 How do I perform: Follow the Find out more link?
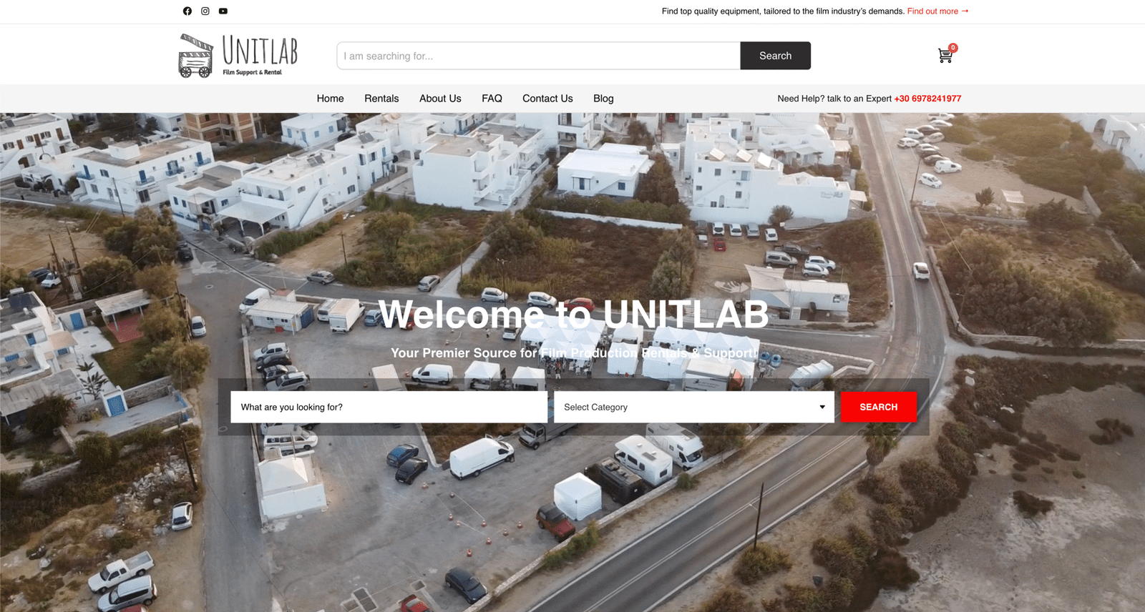click(x=938, y=11)
